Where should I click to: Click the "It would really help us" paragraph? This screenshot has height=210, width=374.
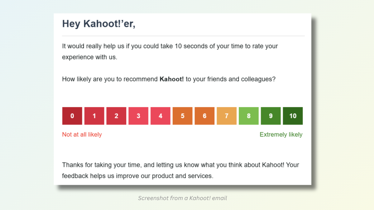170,46
